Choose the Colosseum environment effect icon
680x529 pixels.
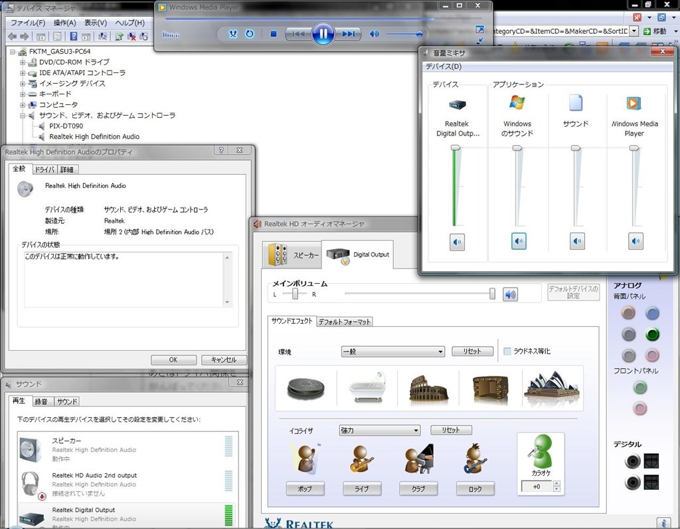[x=429, y=387]
